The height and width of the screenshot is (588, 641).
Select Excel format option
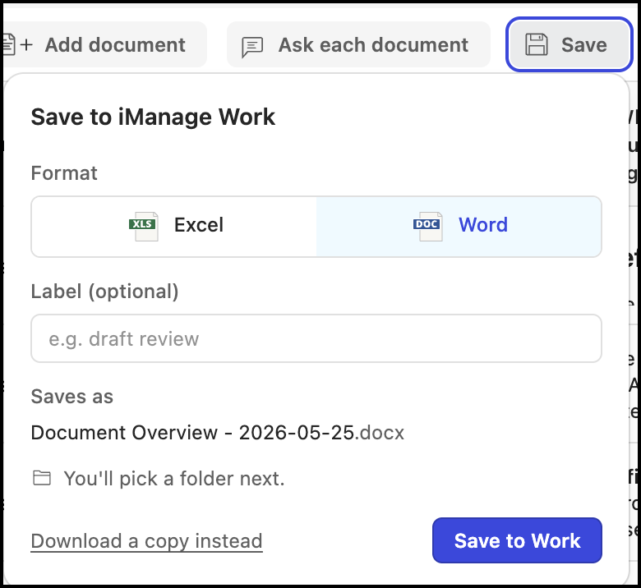tap(174, 227)
